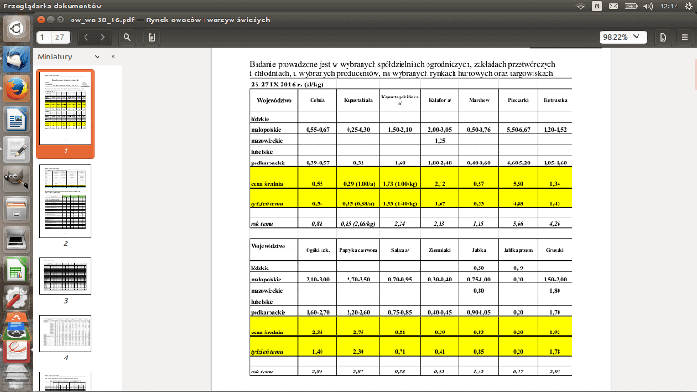Select page 2 thumbnail in sidebar

(65, 200)
